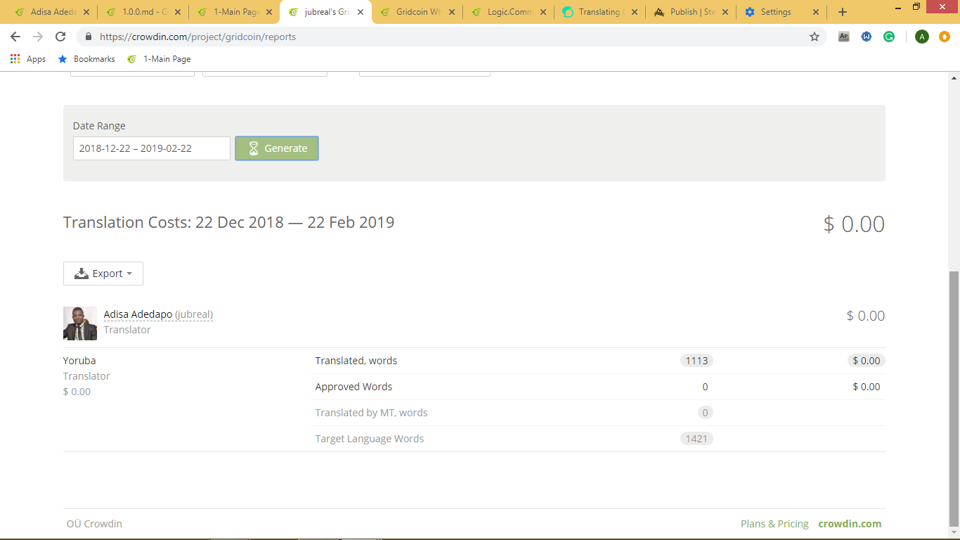Click the browser back arrow

[x=15, y=37]
